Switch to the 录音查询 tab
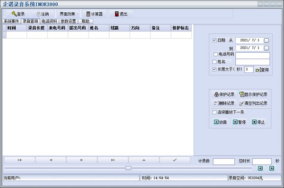 pyautogui.click(x=30, y=21)
